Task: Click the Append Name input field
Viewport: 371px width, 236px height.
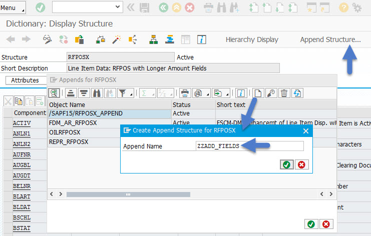Action: pos(249,146)
